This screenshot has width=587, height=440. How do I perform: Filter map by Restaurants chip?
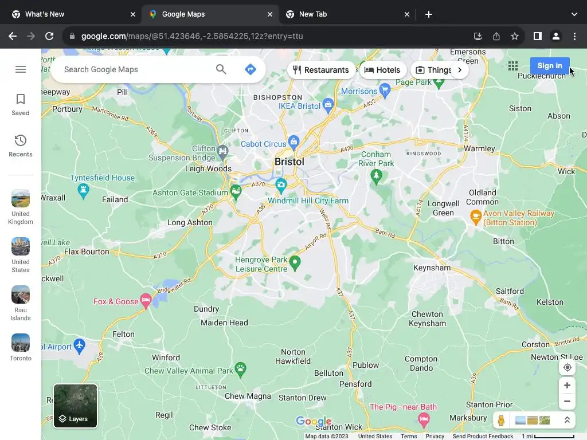(321, 70)
